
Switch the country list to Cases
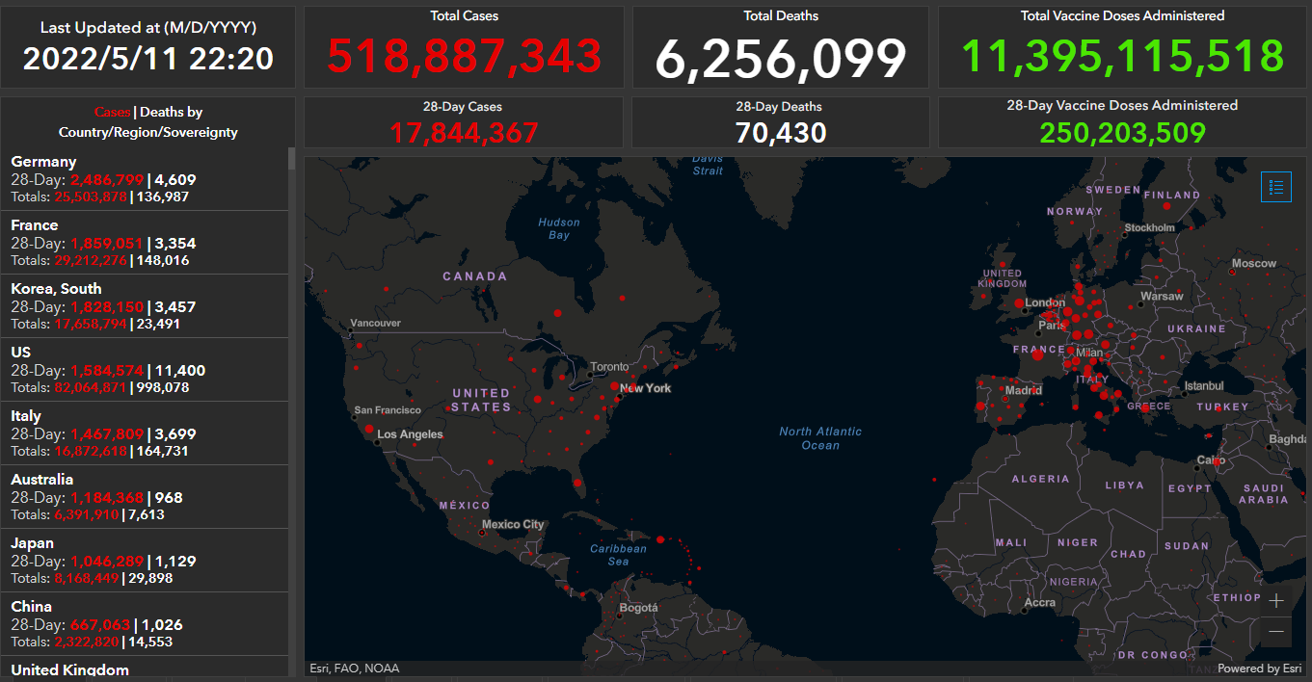112,113
